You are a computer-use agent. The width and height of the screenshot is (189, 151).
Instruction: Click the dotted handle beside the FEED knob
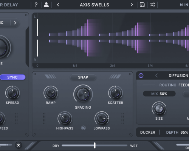pyautogui.click(x=16, y=119)
